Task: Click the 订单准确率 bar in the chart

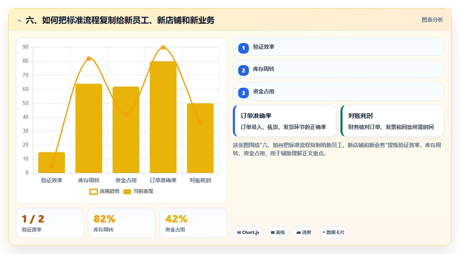Action: point(163,117)
